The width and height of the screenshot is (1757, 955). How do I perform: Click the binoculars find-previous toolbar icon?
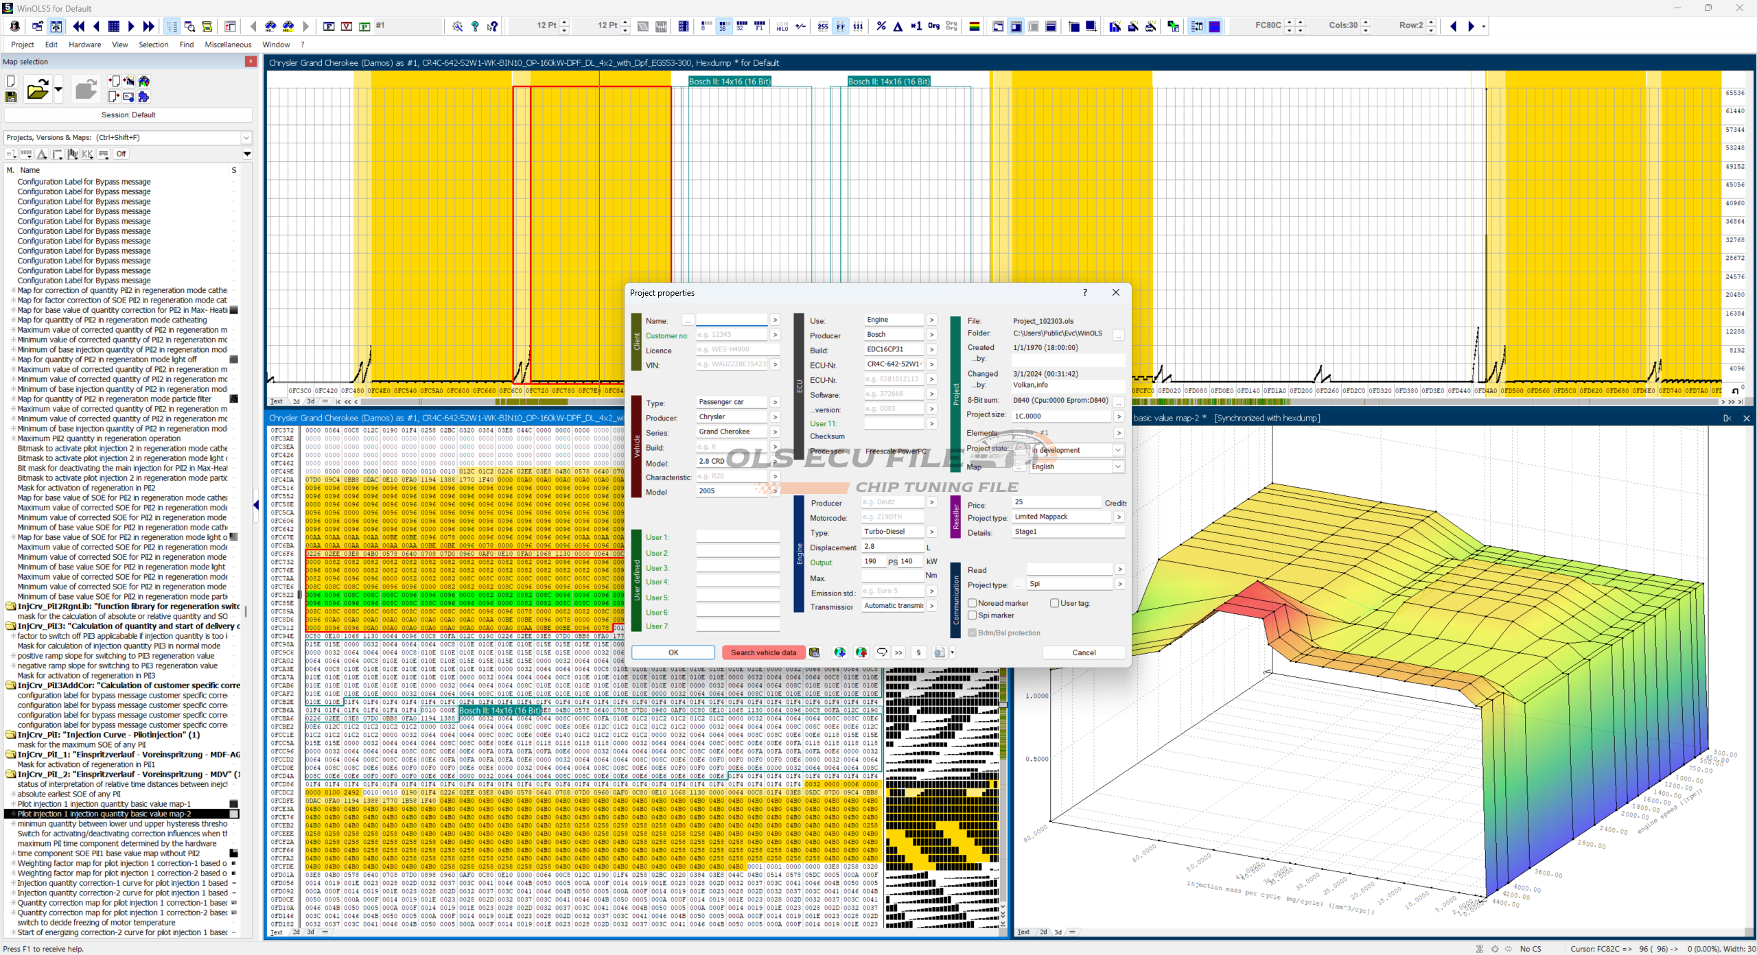tap(271, 26)
